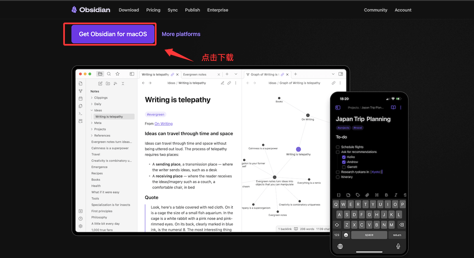The image size is (474, 258).
Task: Click Get Obsidian for macOS button
Action: tap(113, 34)
